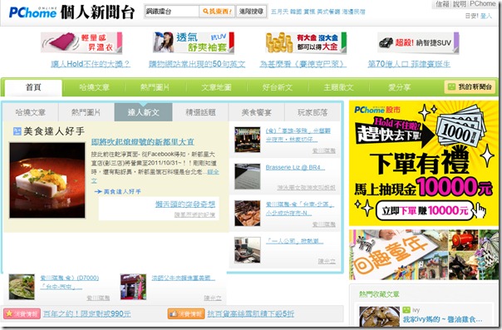Click the PChome link at top right
This screenshot has height=330, width=502.
coord(483,4)
